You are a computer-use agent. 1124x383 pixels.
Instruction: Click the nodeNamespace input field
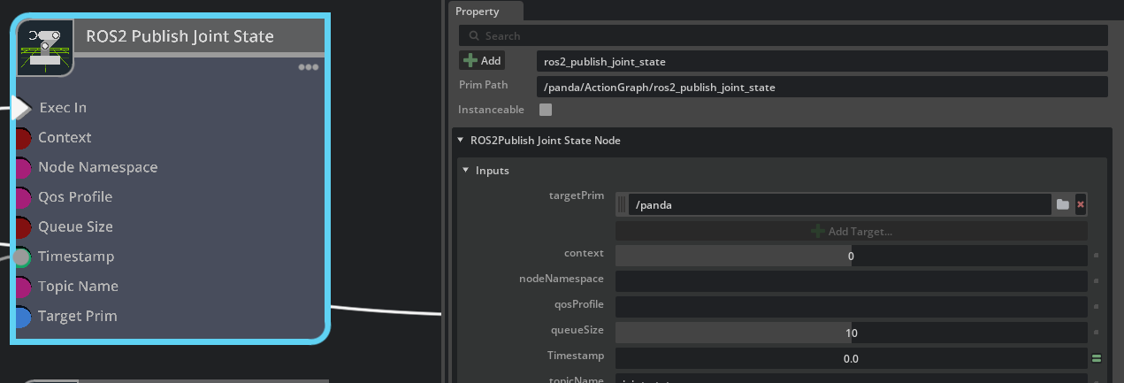point(852,281)
